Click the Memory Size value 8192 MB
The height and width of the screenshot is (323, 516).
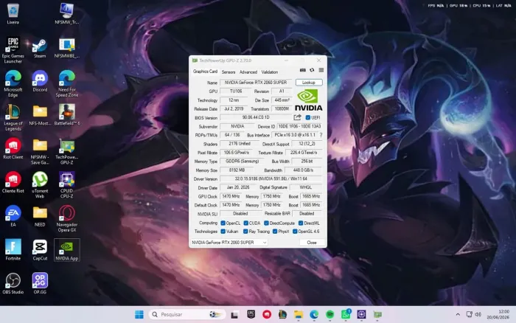point(237,170)
